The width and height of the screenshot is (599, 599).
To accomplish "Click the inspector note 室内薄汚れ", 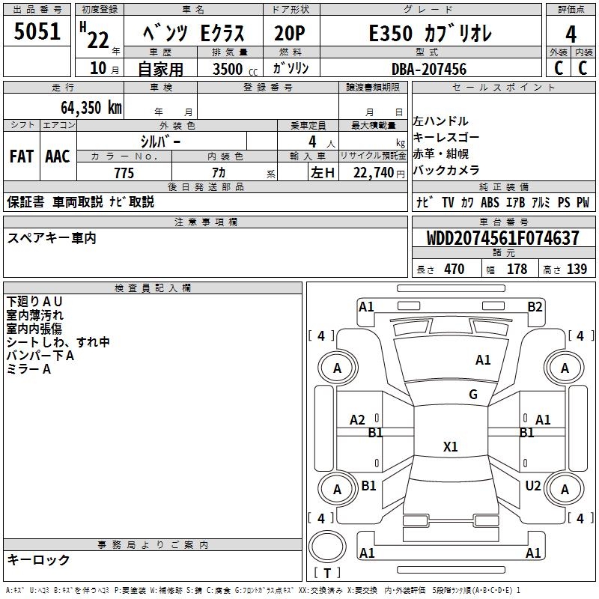I will click(34, 315).
